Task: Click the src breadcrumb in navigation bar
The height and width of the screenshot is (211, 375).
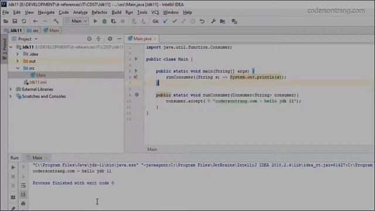Action: 33,30
